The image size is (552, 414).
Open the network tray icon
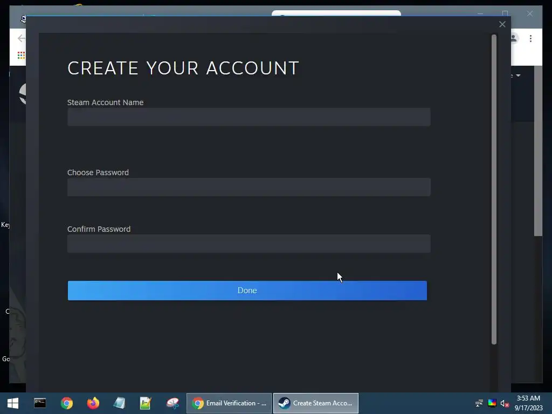tap(479, 403)
